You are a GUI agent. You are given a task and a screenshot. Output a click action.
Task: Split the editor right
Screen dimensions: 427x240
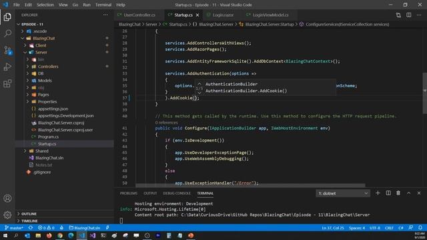pos(409,15)
